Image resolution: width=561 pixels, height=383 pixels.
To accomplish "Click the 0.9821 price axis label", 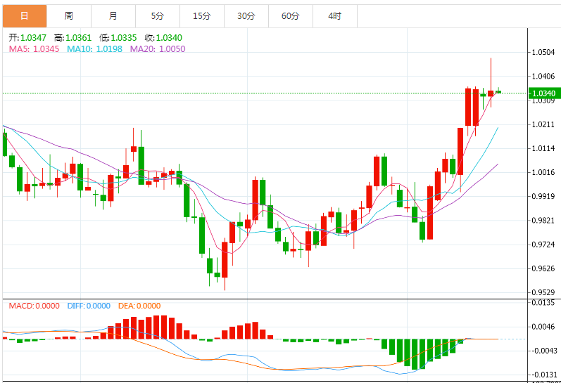I will pyautogui.click(x=543, y=220).
